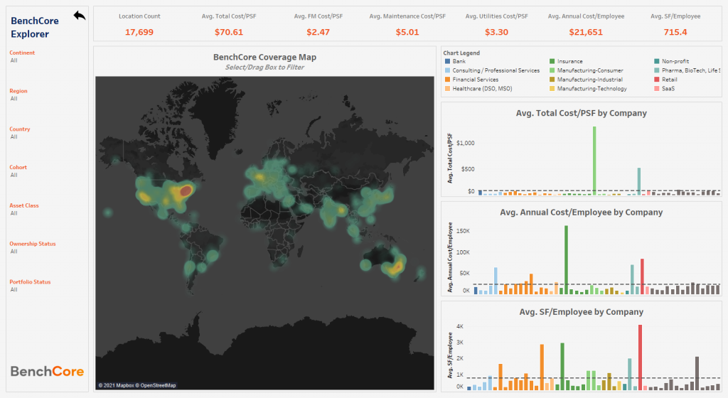
Task: Click the tall teal bar in Total Cost/PSF chart
Action: click(639, 181)
